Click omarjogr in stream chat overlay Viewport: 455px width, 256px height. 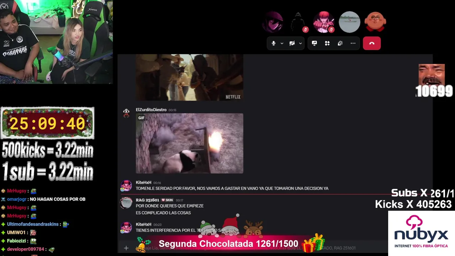tap(17, 199)
